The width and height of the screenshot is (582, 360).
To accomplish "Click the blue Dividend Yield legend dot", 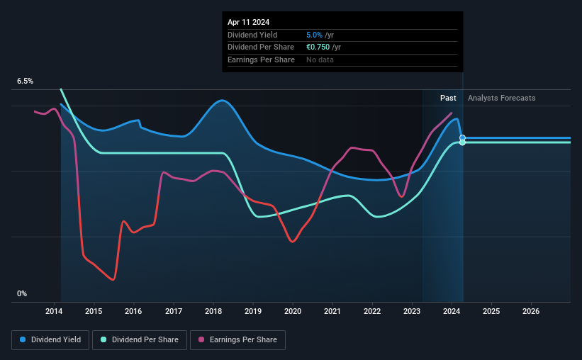I will pos(23,339).
